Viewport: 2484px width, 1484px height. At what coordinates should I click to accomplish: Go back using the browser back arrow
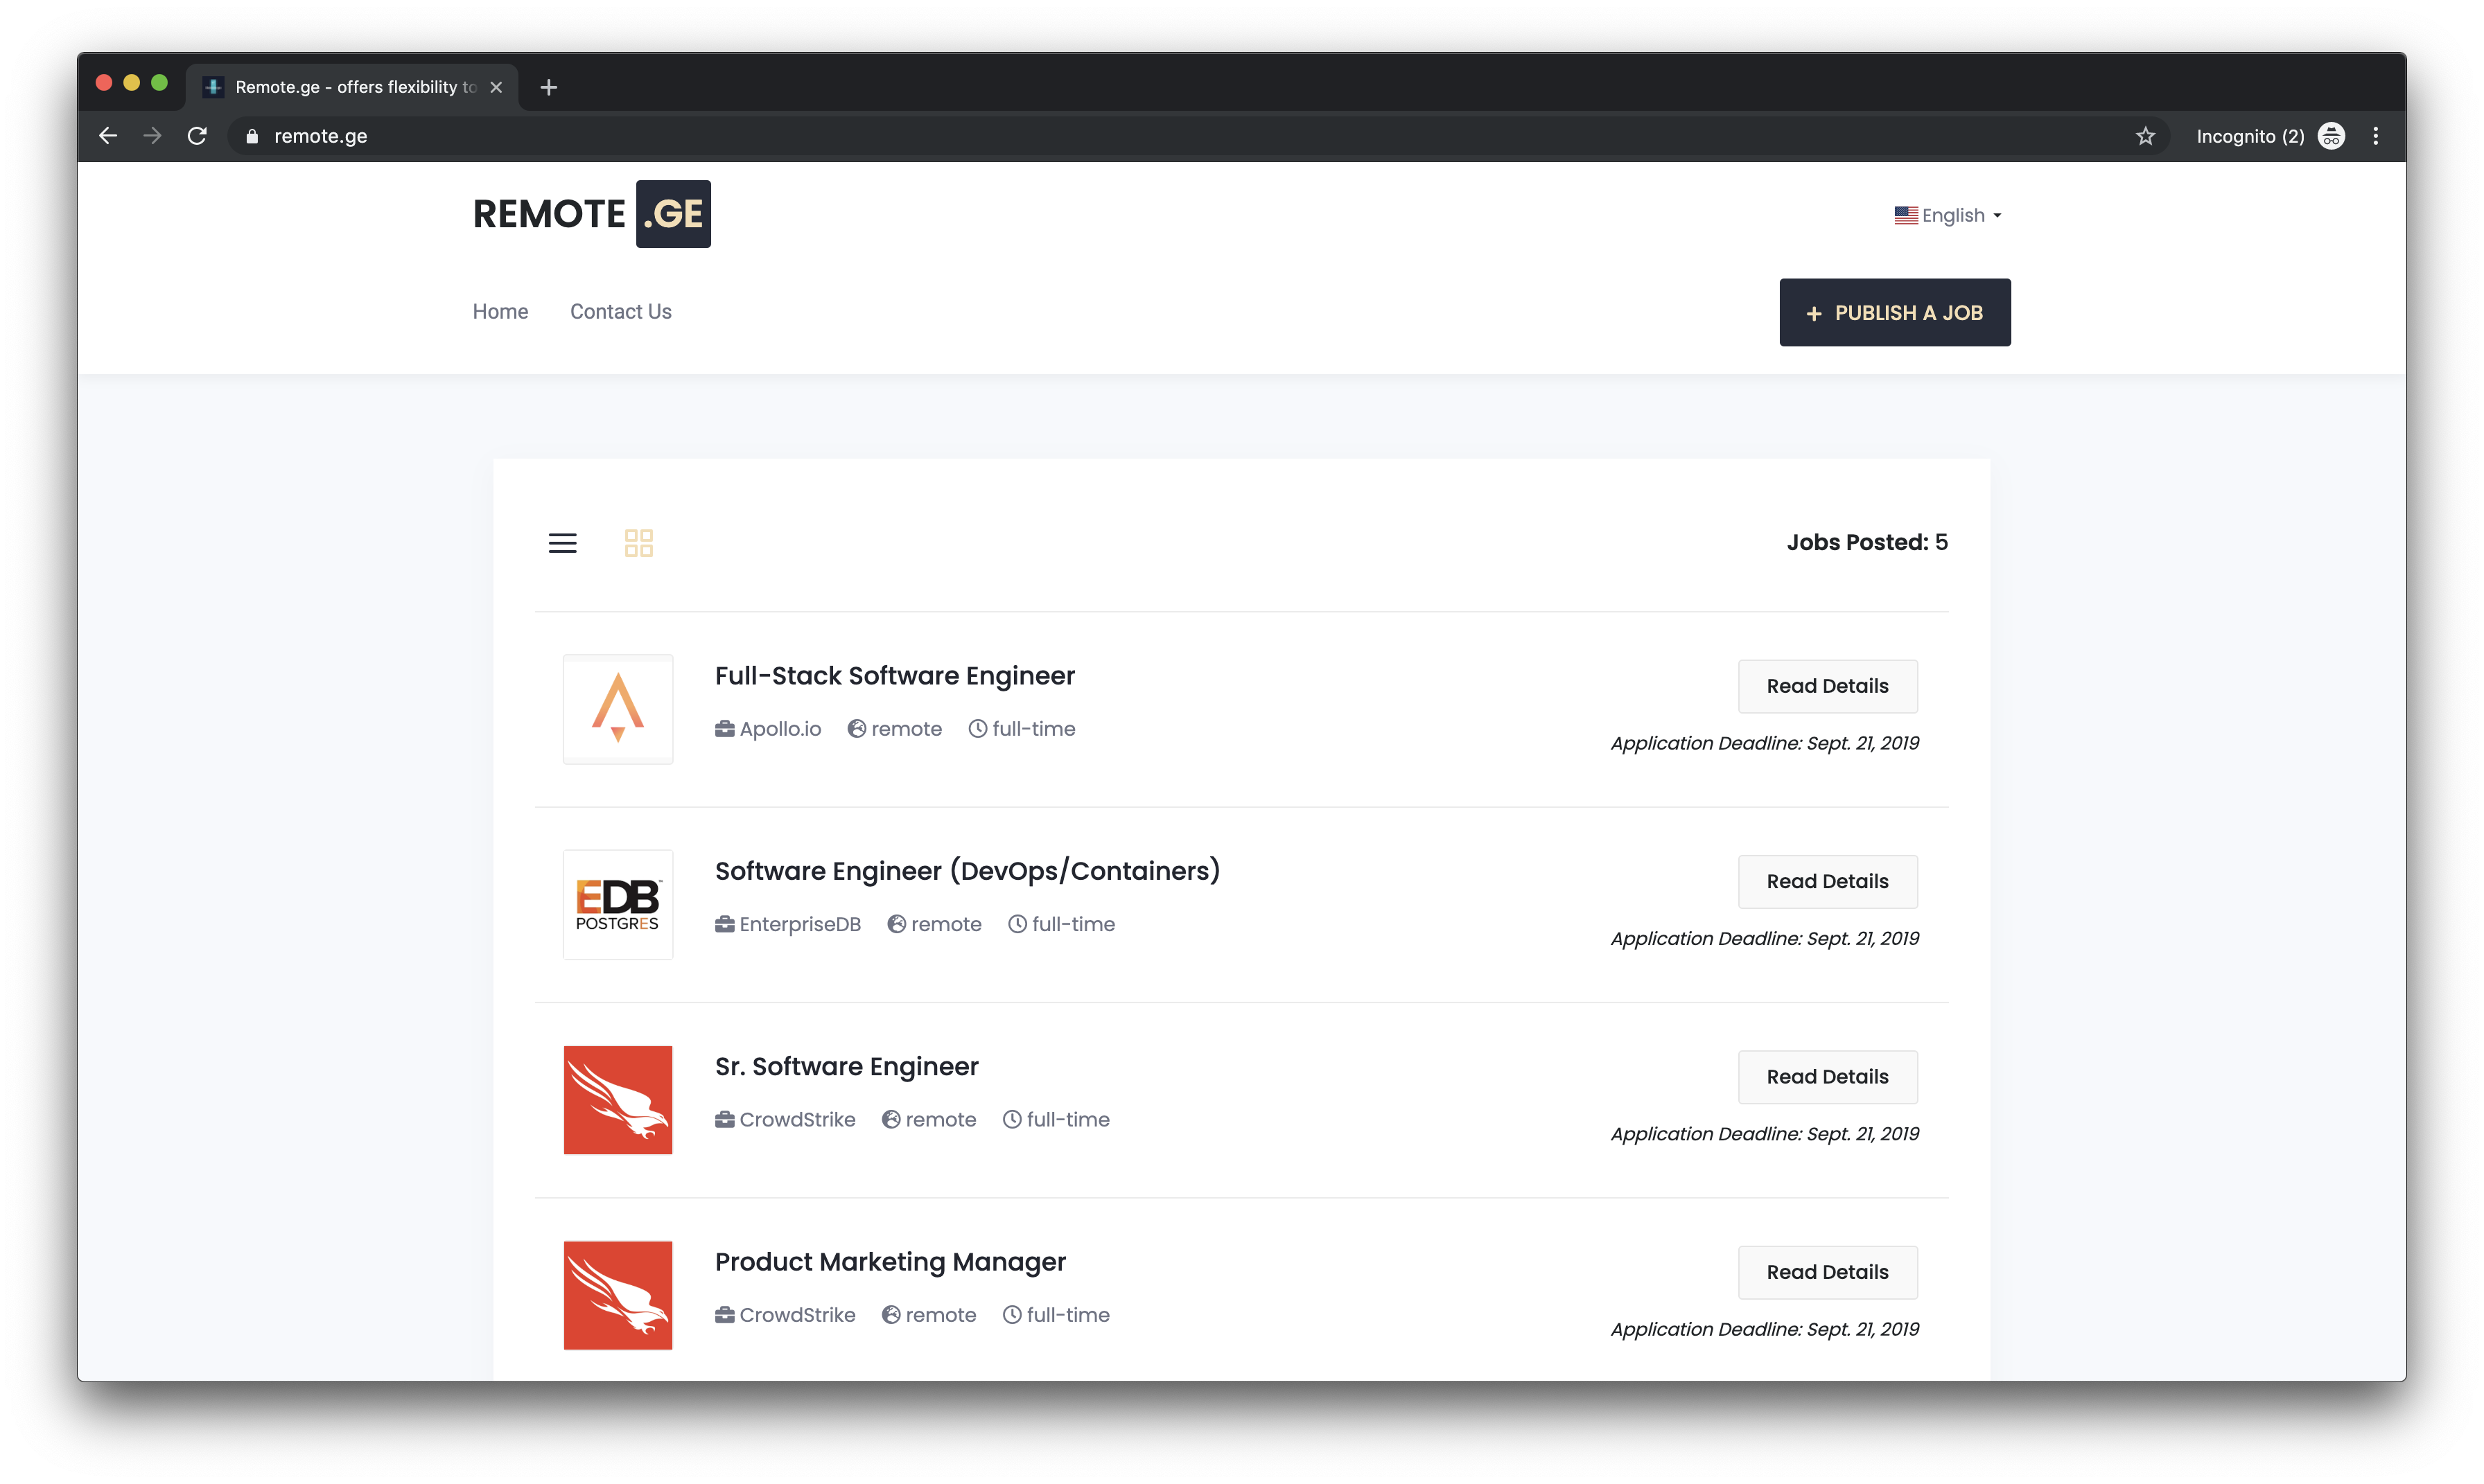pos(108,136)
